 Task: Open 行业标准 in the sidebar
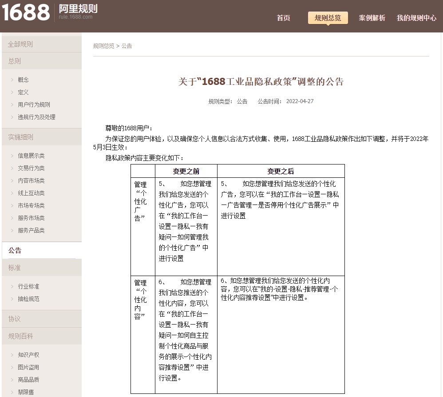coord(28,286)
